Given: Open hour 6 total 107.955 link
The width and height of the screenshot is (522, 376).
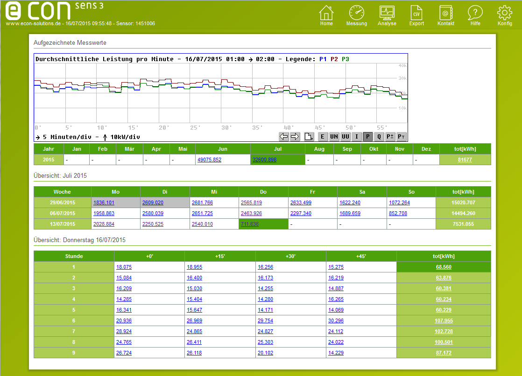Looking at the screenshot, I should click(443, 320).
